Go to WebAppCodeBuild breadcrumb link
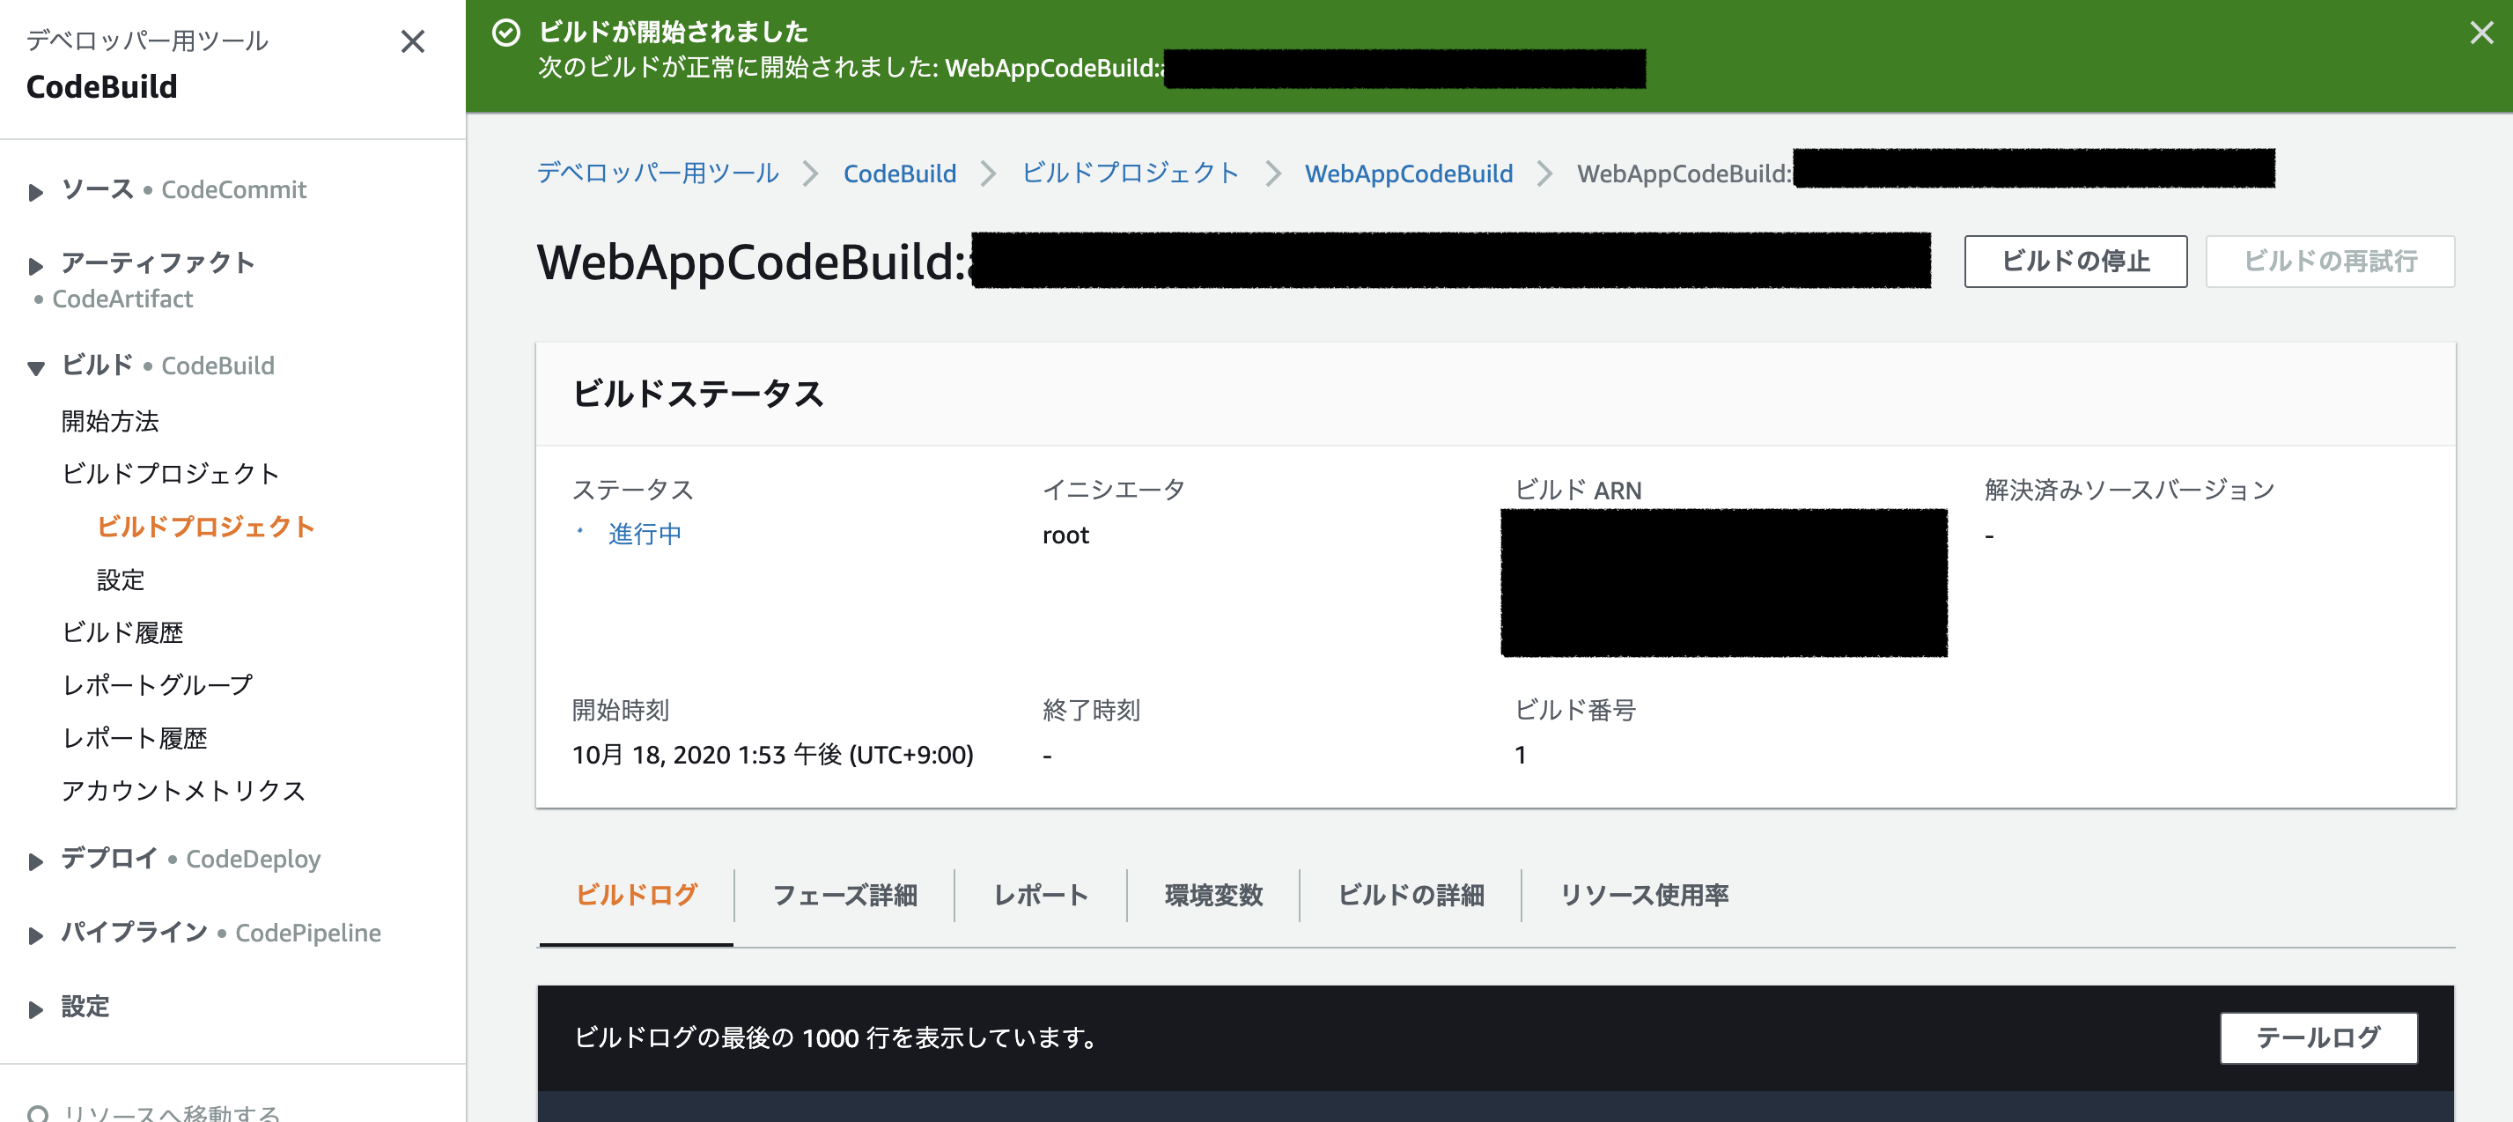Image resolution: width=2513 pixels, height=1122 pixels. (1408, 173)
